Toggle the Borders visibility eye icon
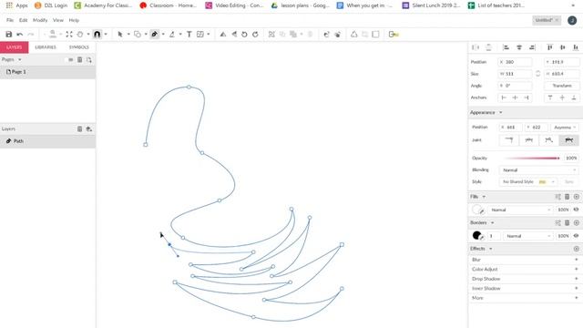The height and width of the screenshot is (328, 583). [x=576, y=236]
